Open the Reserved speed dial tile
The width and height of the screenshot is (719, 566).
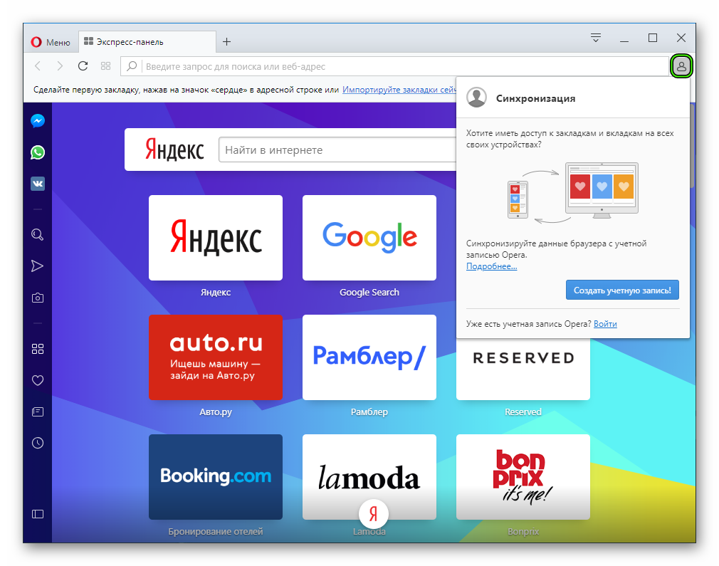pos(523,370)
